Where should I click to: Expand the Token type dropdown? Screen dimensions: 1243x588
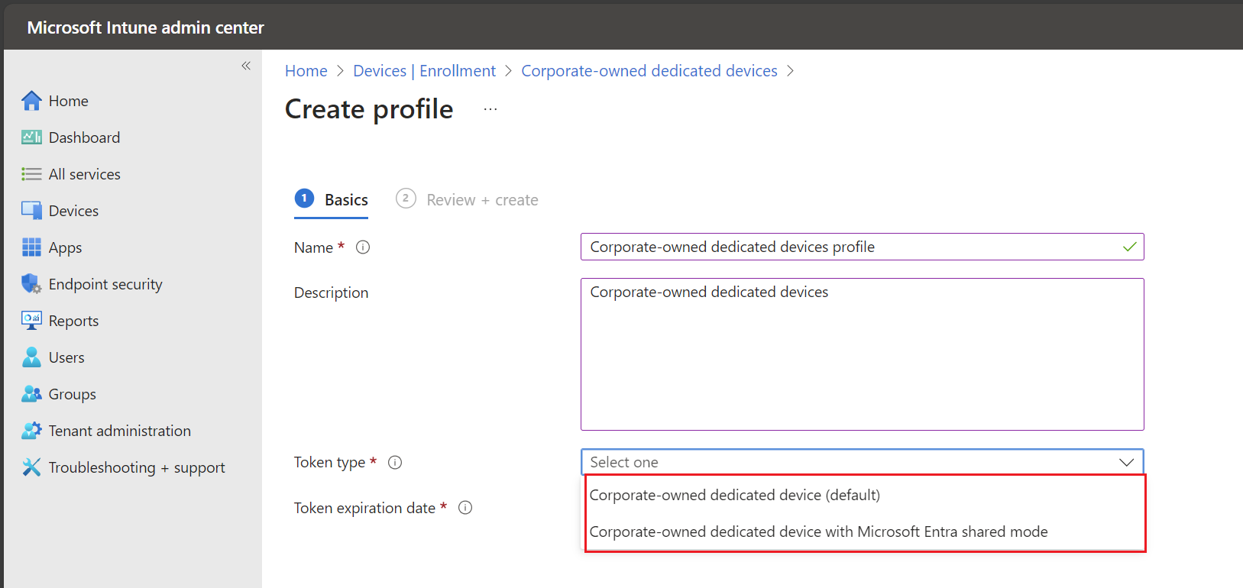point(862,462)
